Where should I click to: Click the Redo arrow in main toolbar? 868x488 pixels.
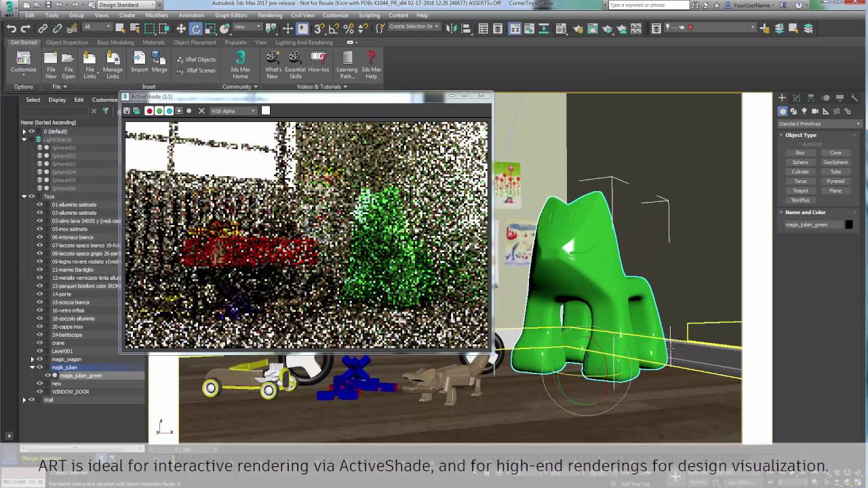coord(26,28)
